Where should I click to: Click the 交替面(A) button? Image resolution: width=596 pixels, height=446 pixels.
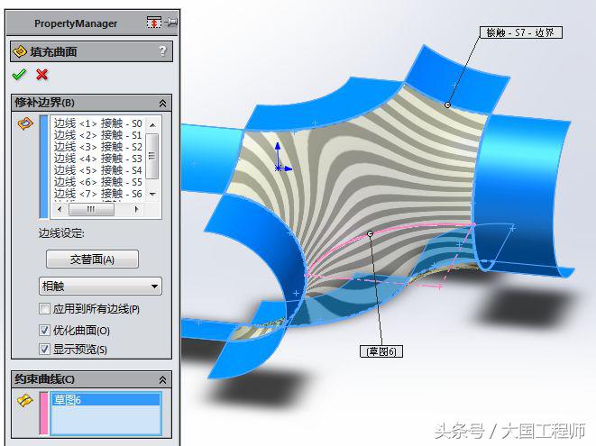[x=92, y=259]
